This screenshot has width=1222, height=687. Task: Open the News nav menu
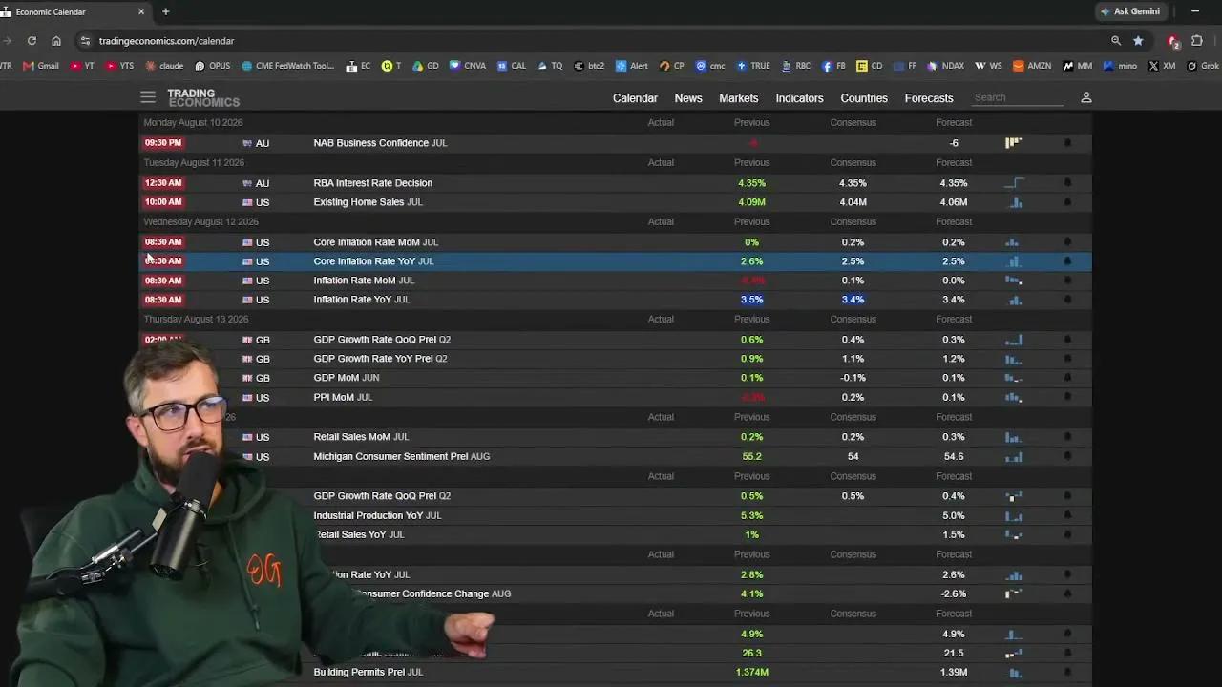(688, 98)
